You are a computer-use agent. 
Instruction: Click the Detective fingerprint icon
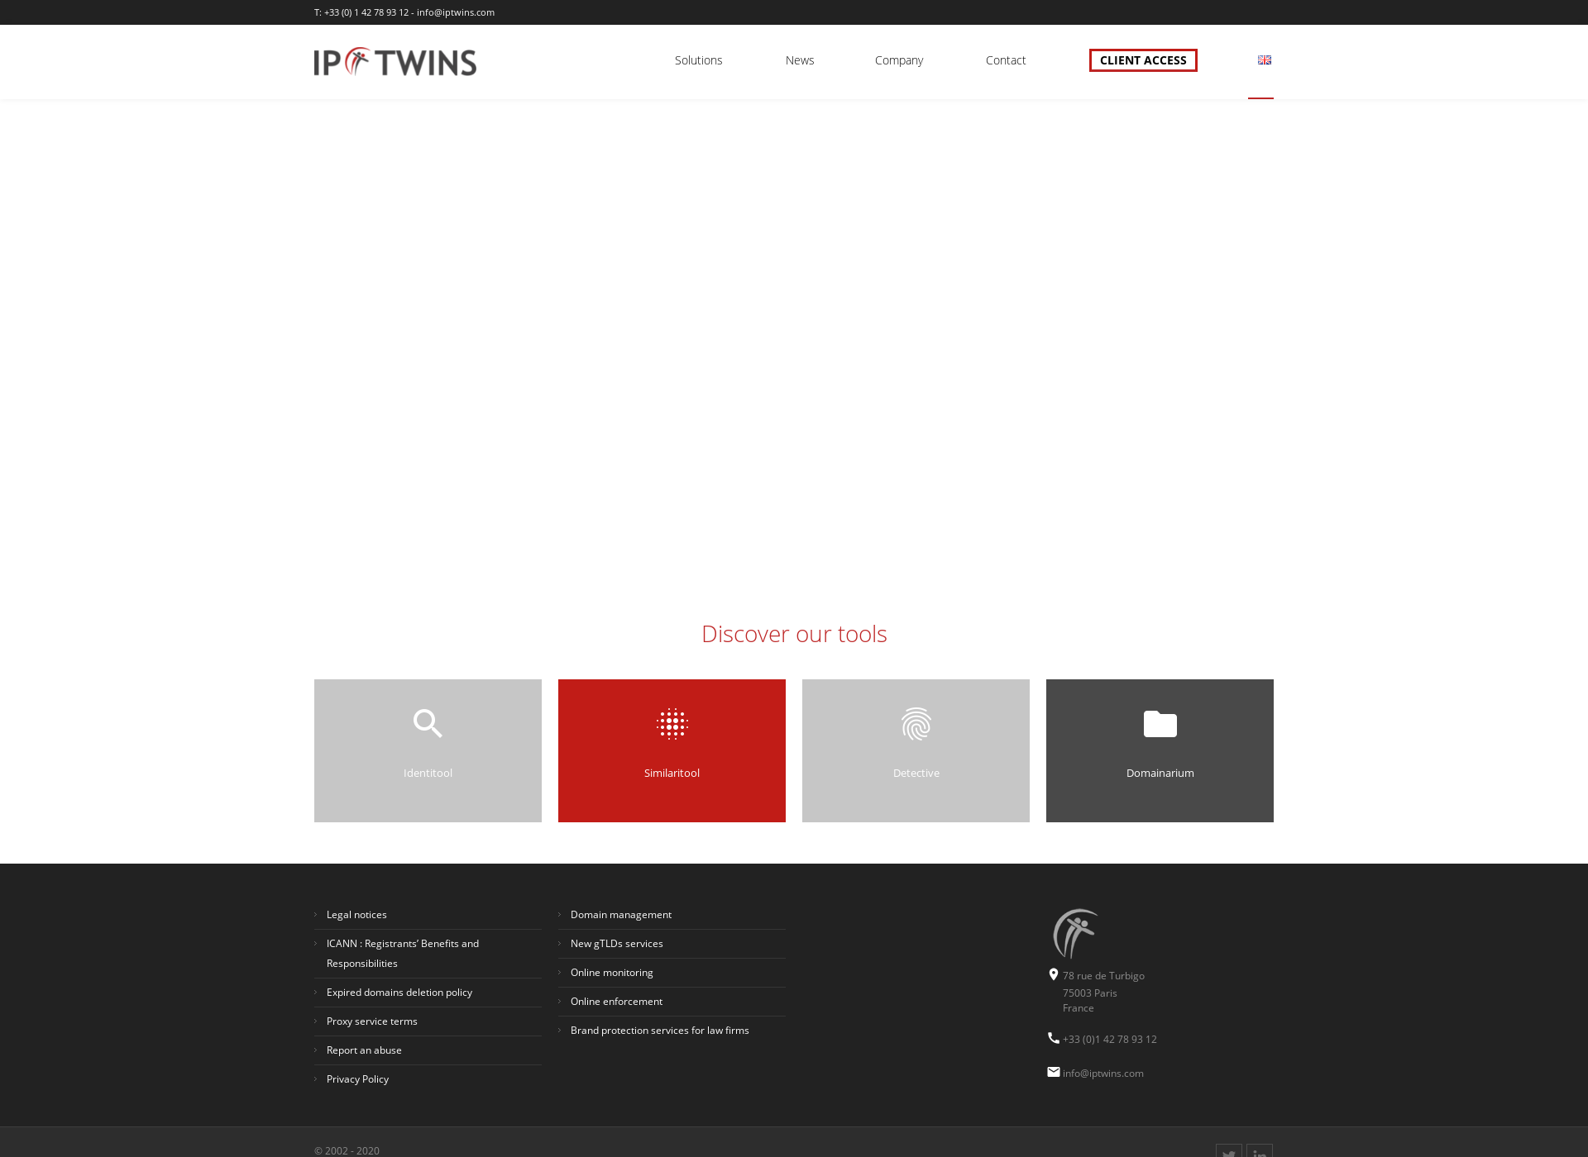click(917, 723)
